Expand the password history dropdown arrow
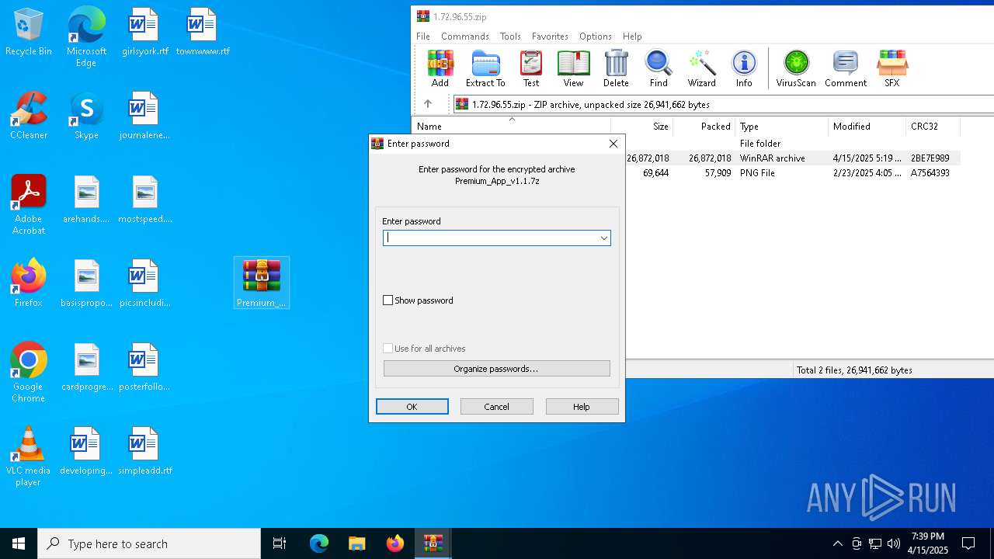The image size is (994, 559). pos(603,238)
